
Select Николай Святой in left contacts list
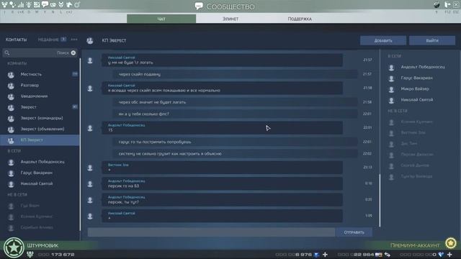pyautogui.click(x=40, y=183)
